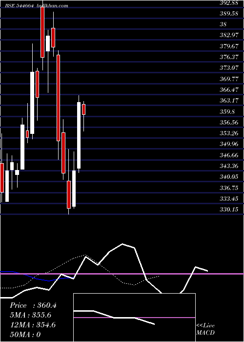Click the 5MA : 355.6 readout
244x342 pixels.
coord(31,315)
